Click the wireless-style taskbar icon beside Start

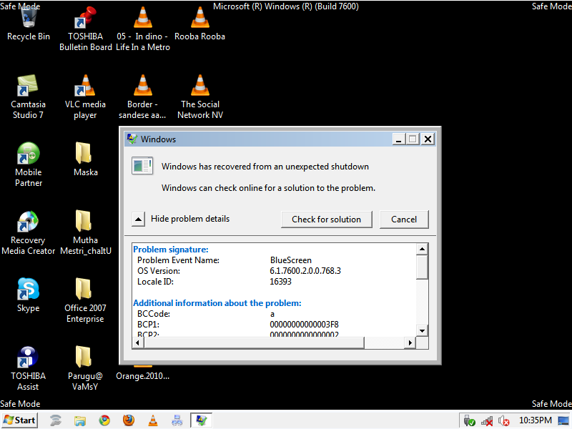56,420
